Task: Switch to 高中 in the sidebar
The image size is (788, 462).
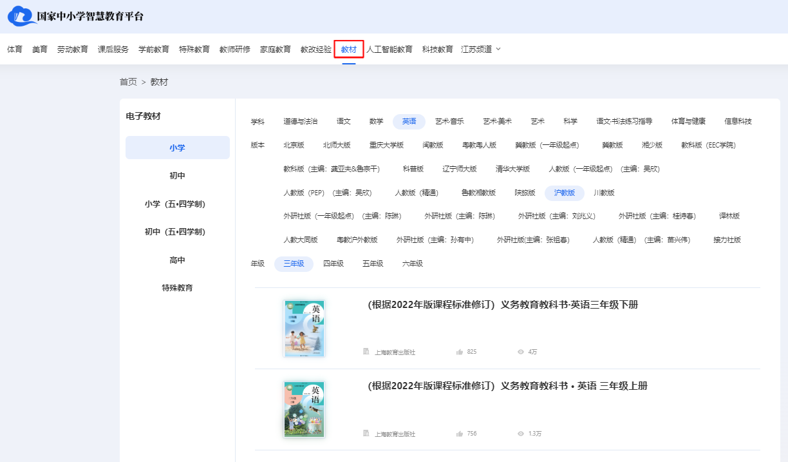Action: pos(178,260)
